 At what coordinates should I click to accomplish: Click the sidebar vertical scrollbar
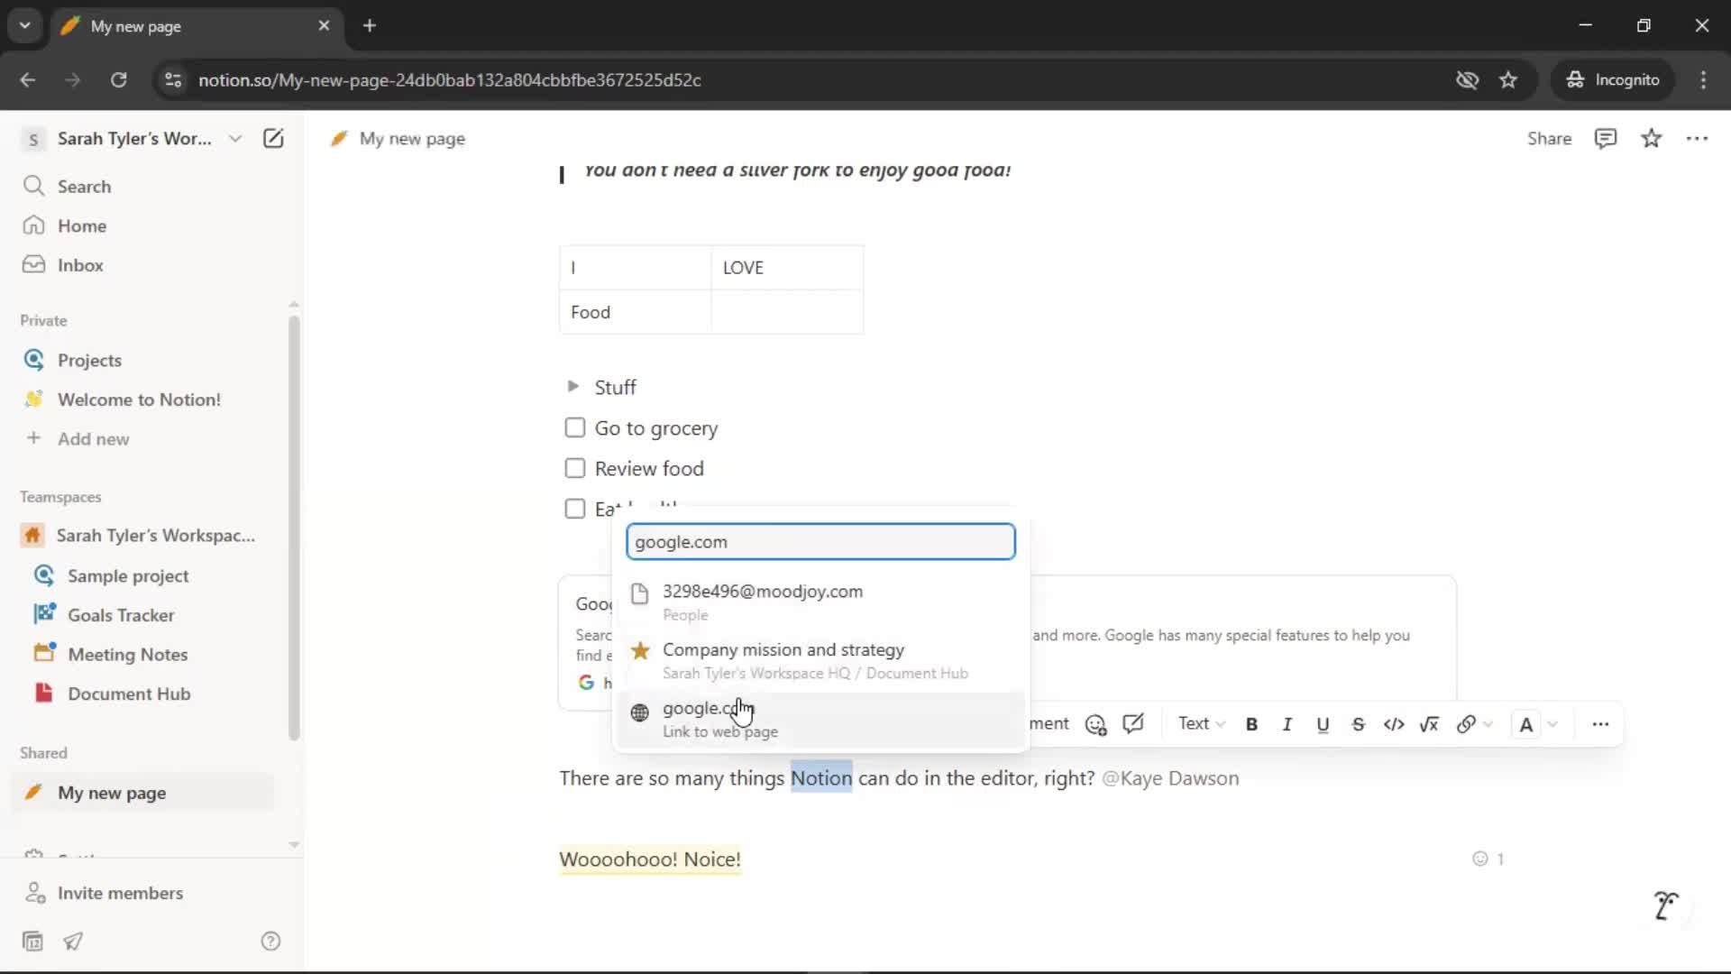294,528
